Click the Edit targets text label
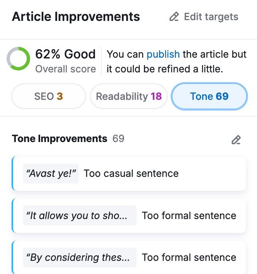The height and width of the screenshot is (274, 257). click(211, 17)
